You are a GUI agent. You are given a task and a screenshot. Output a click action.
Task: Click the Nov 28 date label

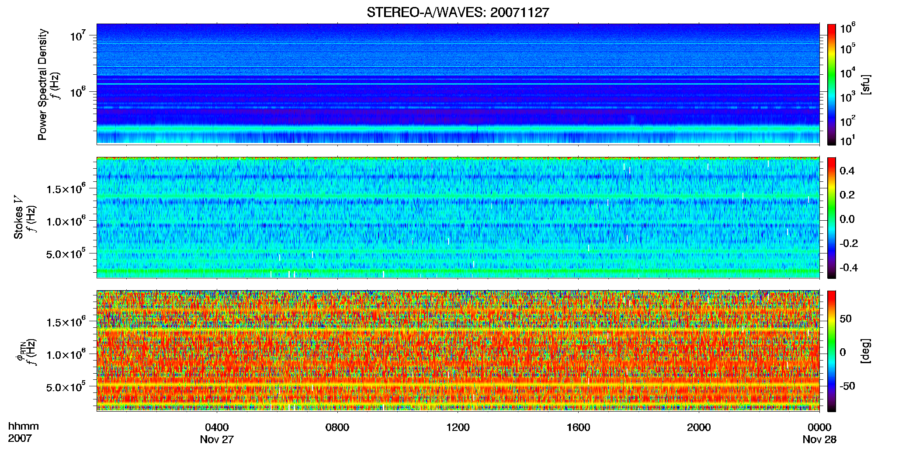[819, 440]
